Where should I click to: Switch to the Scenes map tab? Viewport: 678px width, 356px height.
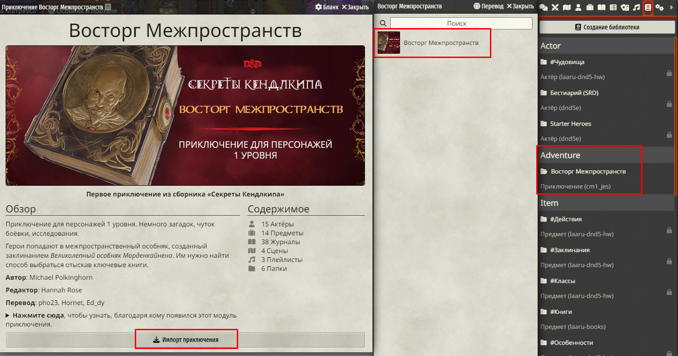click(x=567, y=7)
